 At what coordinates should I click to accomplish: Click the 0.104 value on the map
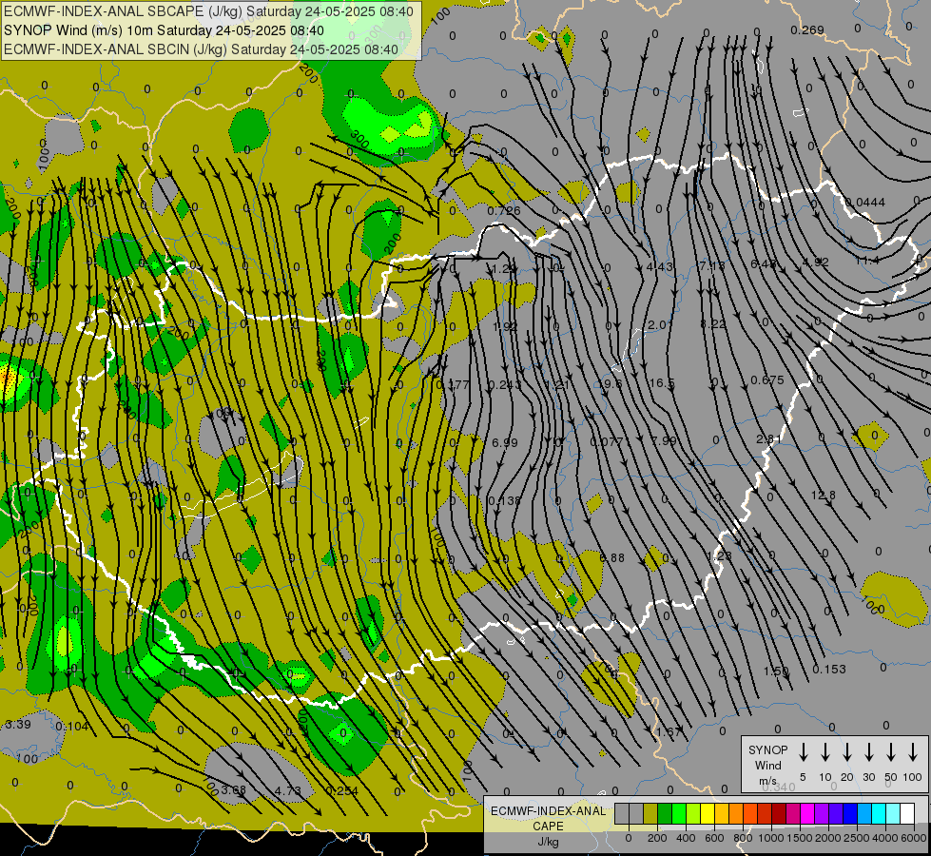pos(72,726)
